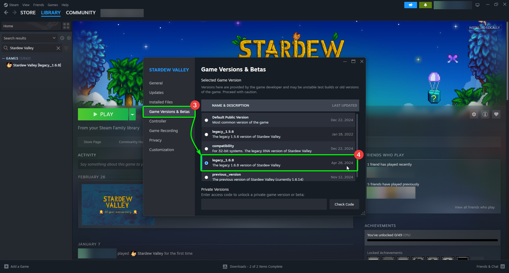Click the game info icon
Screen dimensions: 509x273
485,114
